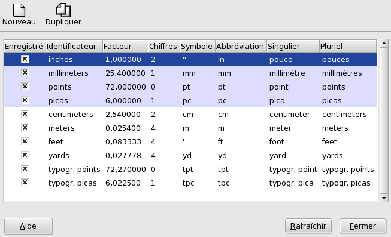Screen dimensions: 391x237
Task: Sort by the Abréviation column header
Action: coord(241,46)
